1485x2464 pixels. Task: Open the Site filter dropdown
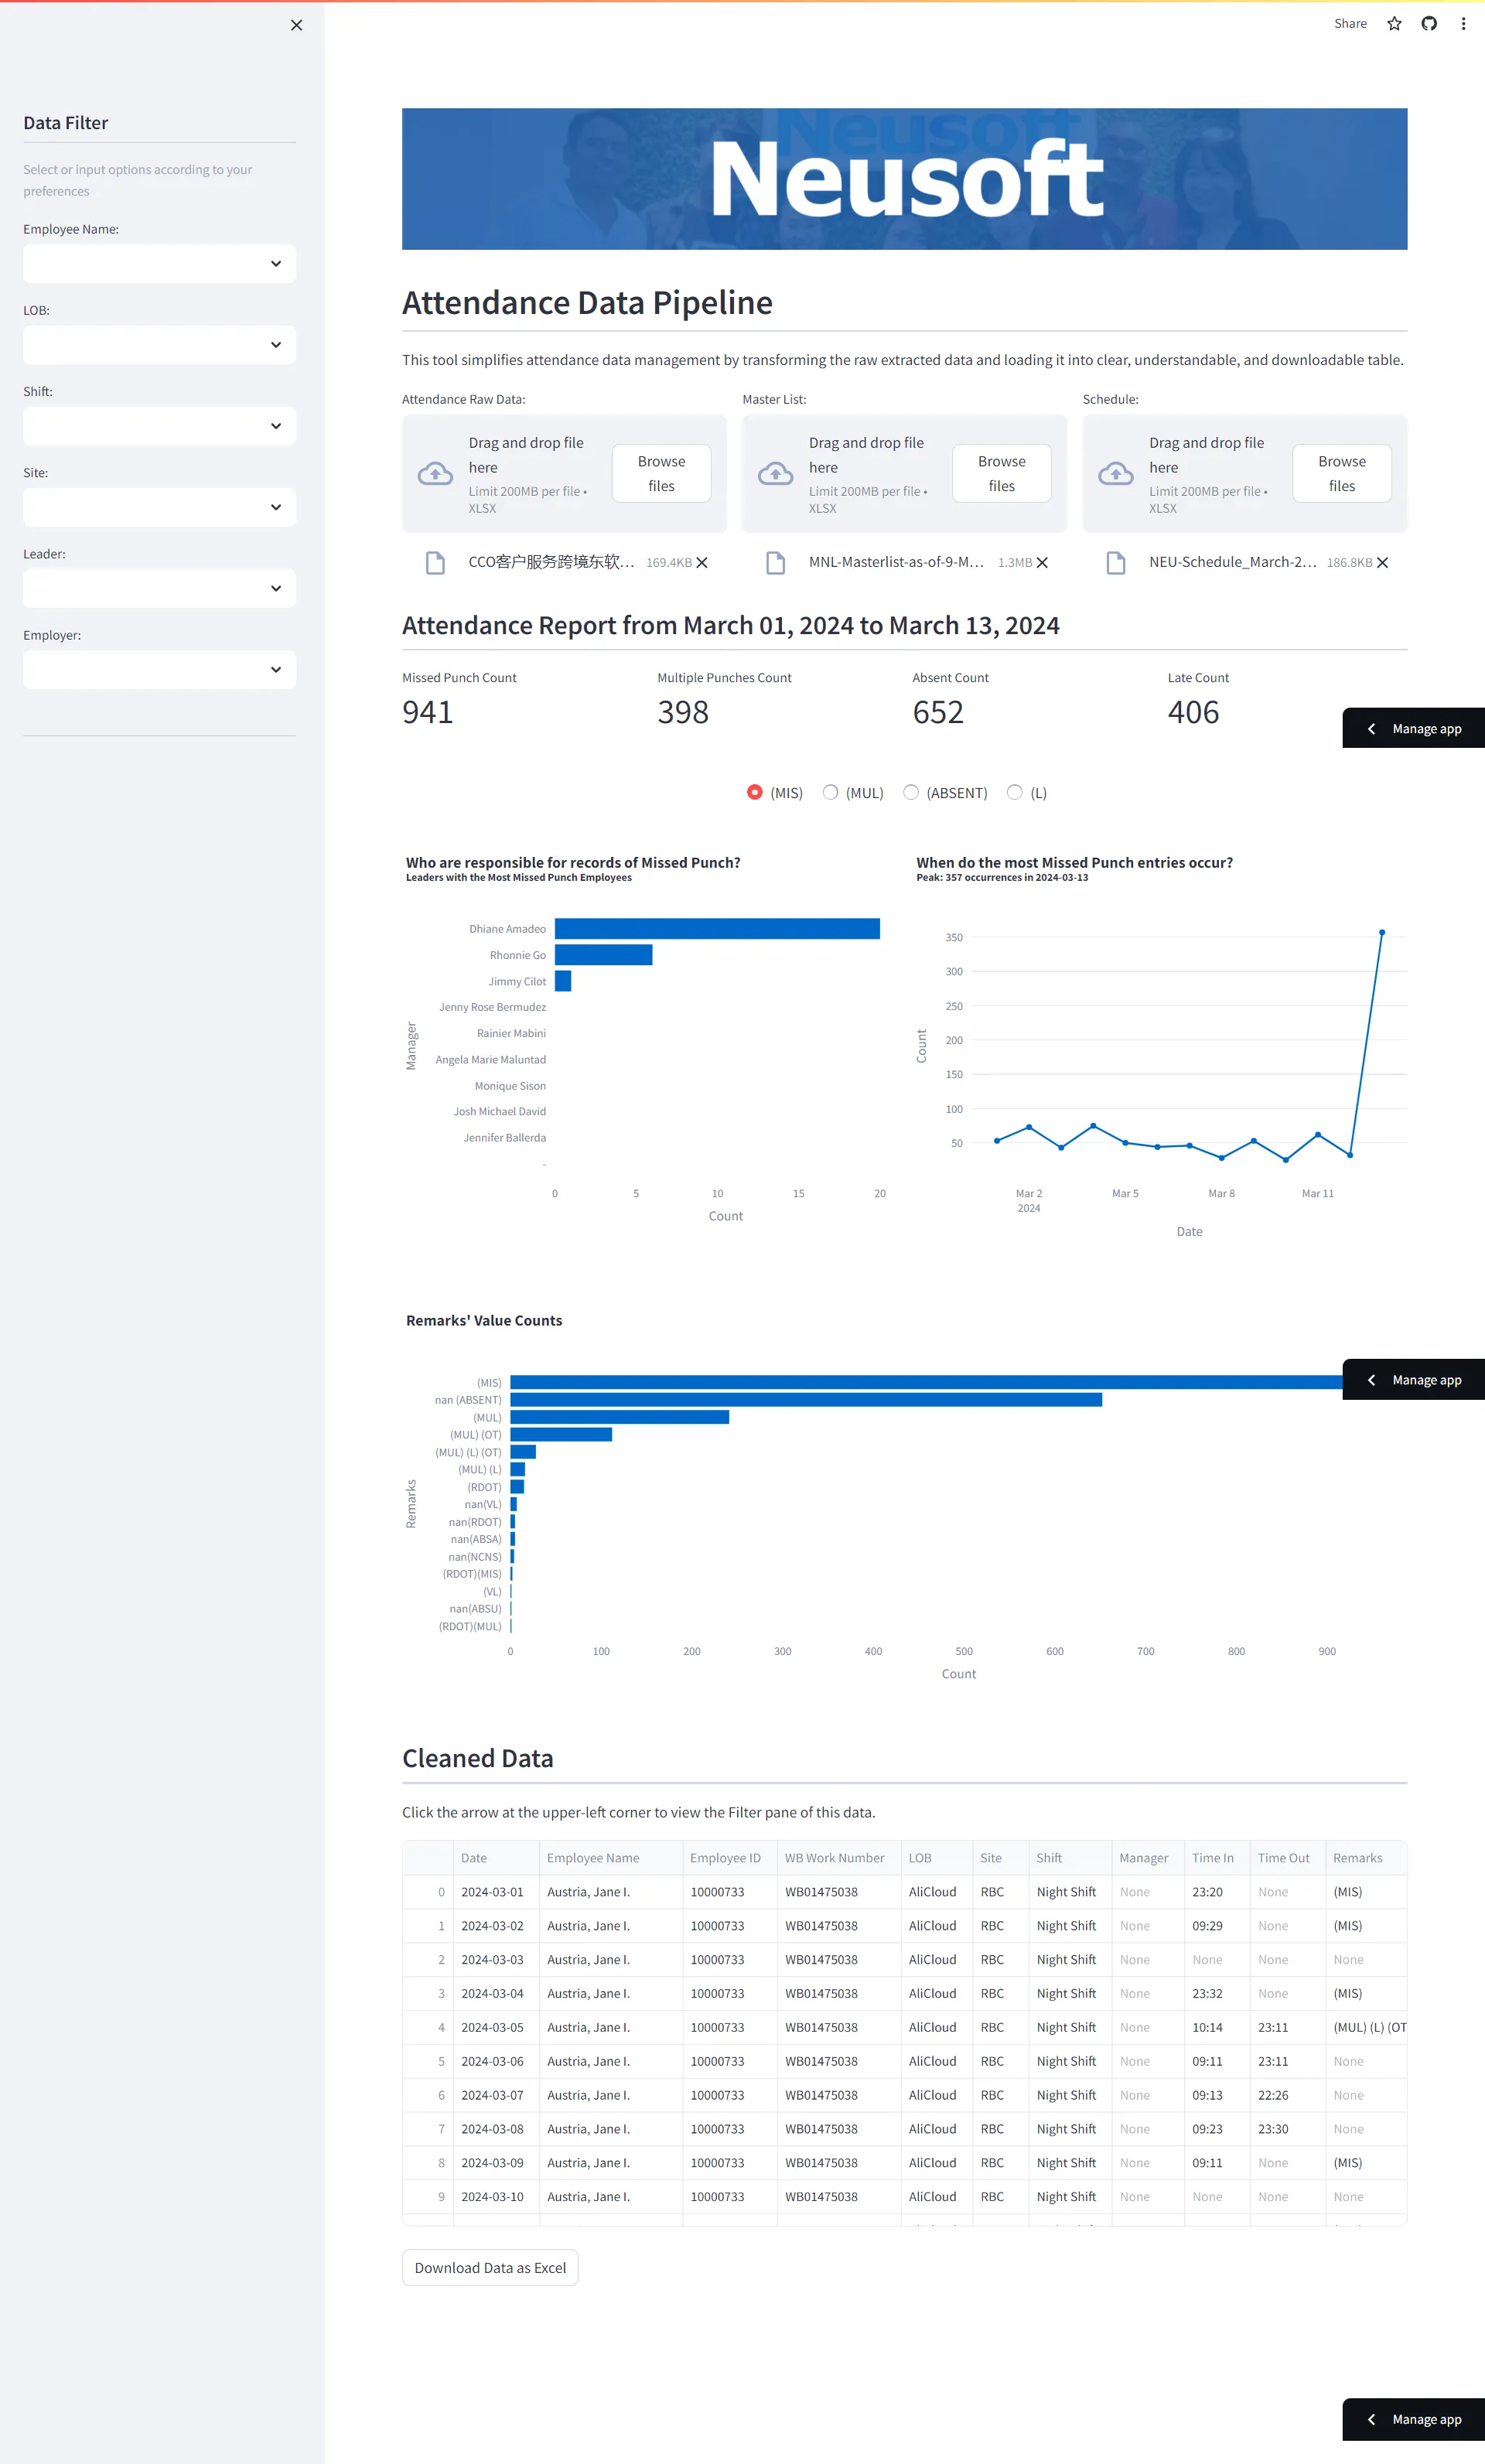pyautogui.click(x=159, y=507)
